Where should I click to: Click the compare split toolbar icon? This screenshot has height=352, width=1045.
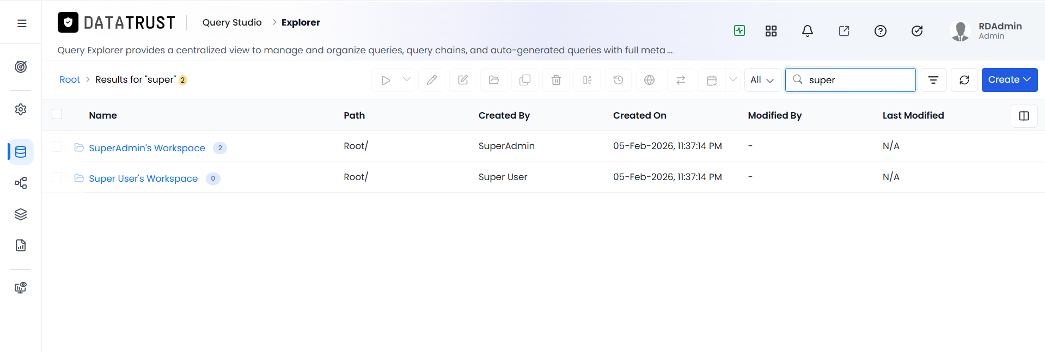(x=587, y=80)
